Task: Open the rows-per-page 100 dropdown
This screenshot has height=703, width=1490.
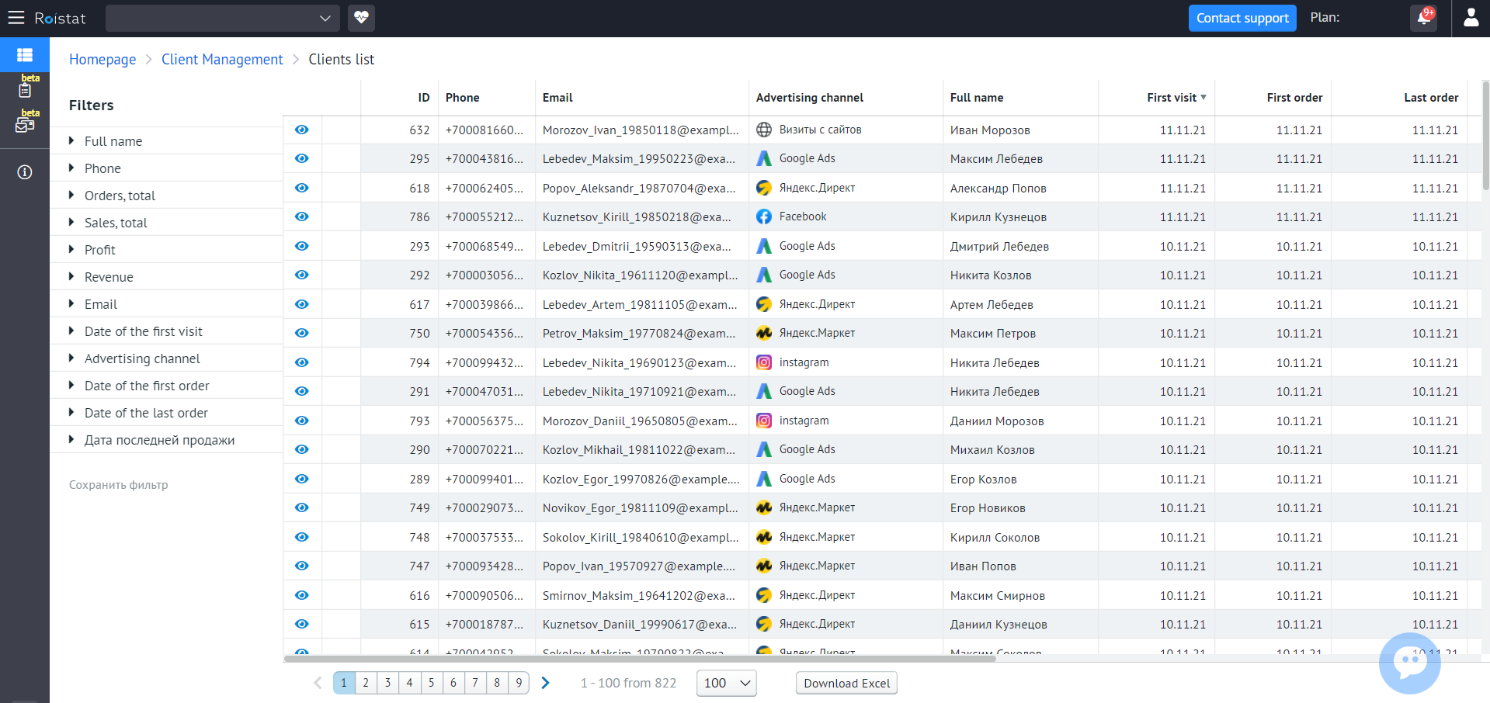Action: (726, 683)
